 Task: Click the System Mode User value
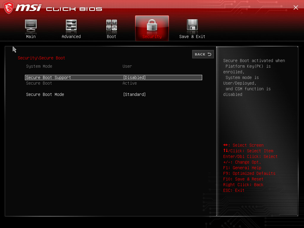[127, 66]
